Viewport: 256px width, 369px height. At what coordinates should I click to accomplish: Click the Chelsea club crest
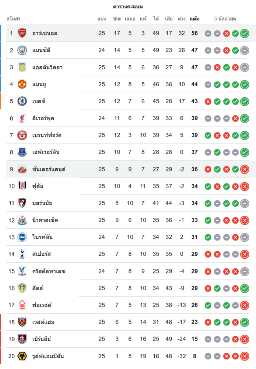point(22,101)
